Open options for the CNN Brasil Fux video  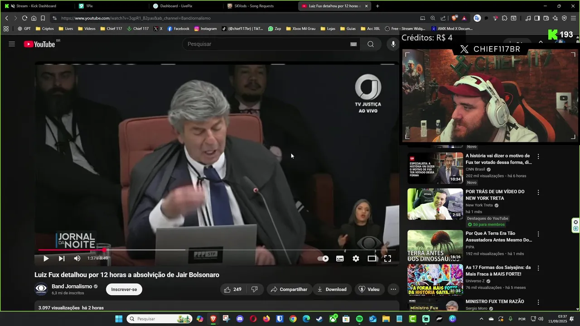click(538, 156)
